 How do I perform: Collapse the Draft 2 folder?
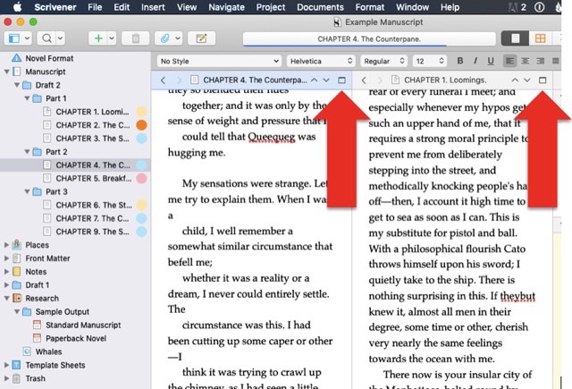pos(17,85)
